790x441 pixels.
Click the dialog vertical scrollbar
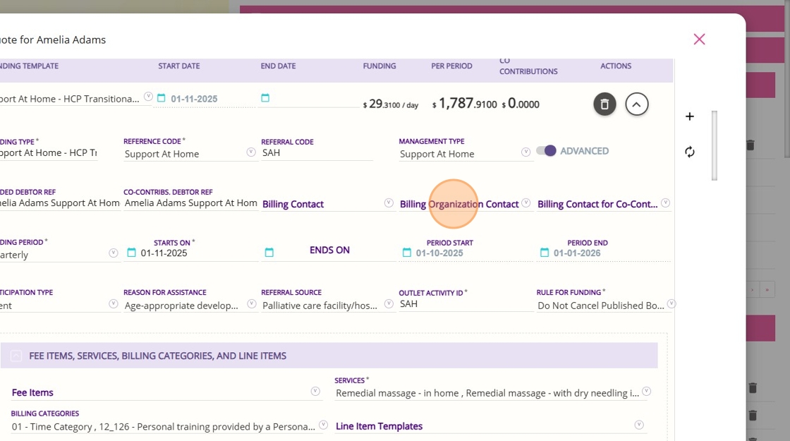(715, 145)
